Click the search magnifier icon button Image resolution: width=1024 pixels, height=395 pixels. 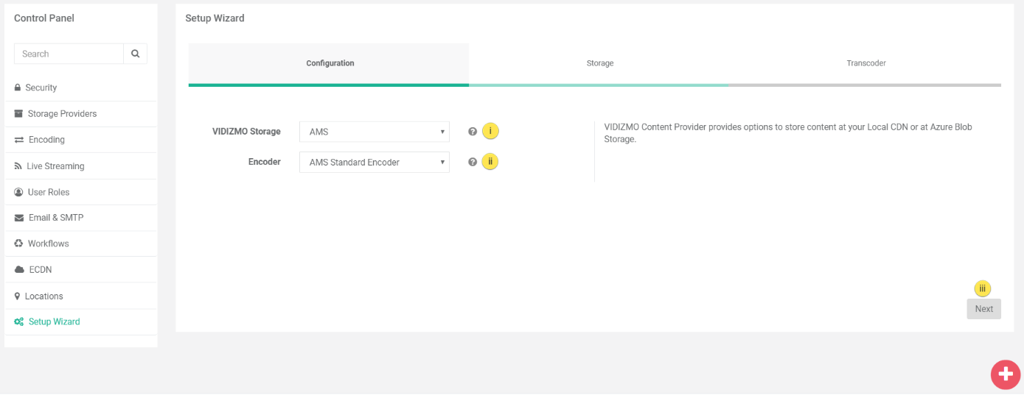[135, 54]
